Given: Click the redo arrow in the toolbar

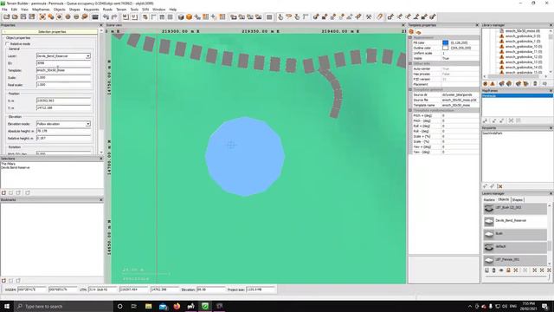Looking at the screenshot, I should [113, 16].
